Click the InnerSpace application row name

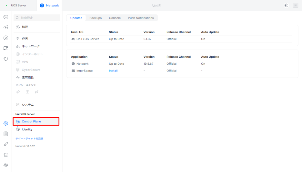(x=85, y=71)
